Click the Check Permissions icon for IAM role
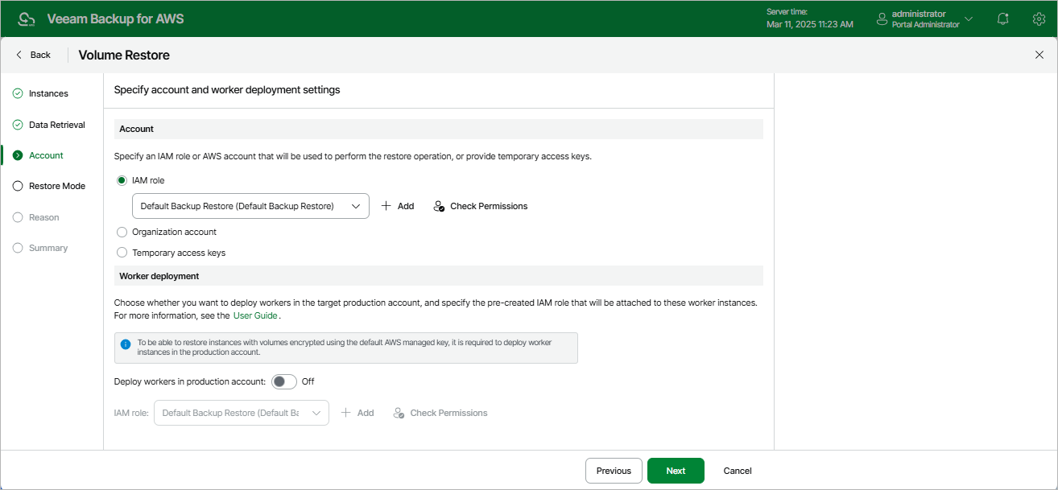Screen dimensions: 1058x490 pyautogui.click(x=439, y=206)
